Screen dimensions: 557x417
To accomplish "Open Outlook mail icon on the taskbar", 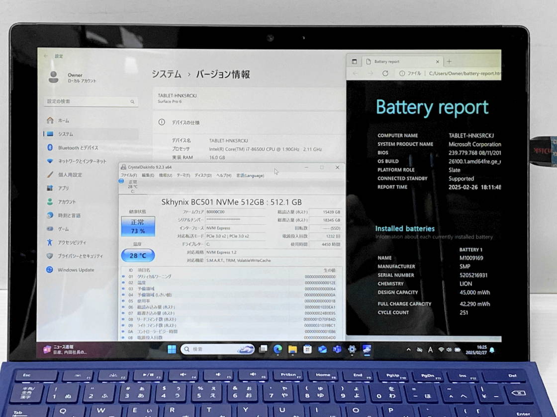I will tap(322, 349).
